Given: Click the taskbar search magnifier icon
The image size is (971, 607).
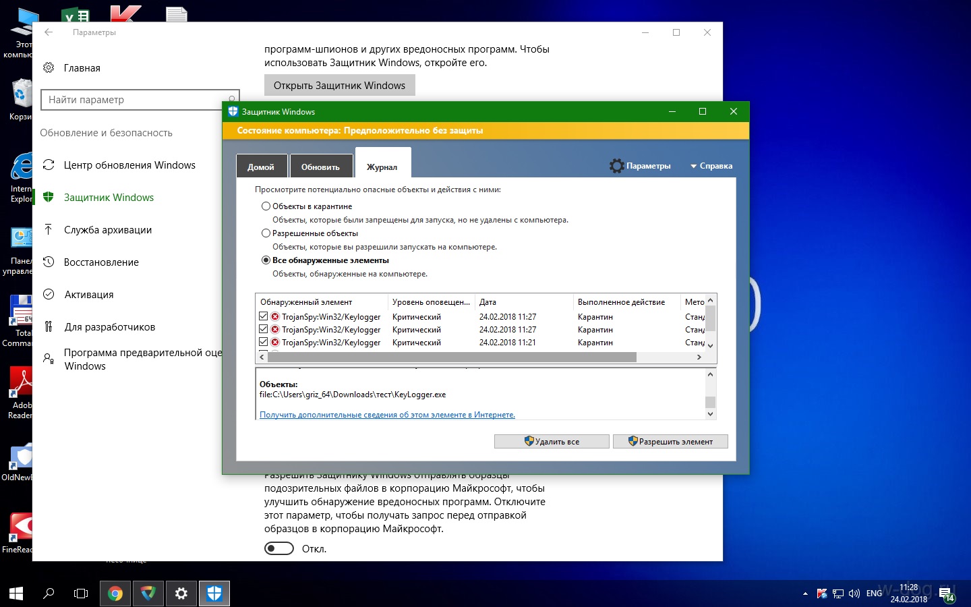Looking at the screenshot, I should point(49,594).
